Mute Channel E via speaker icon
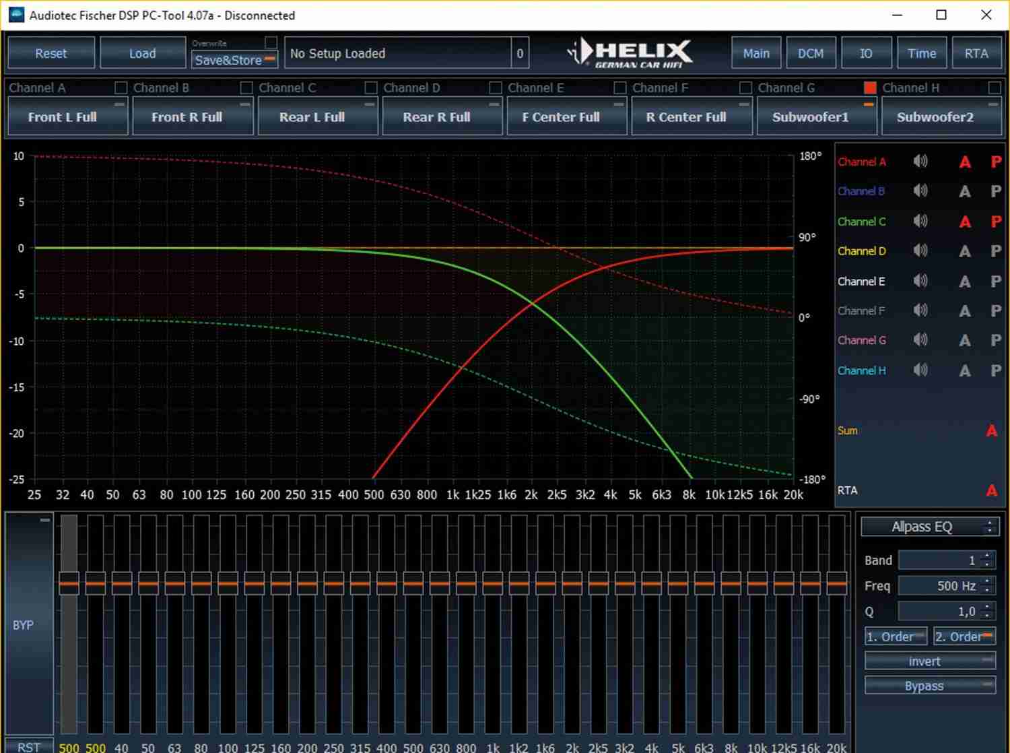The height and width of the screenshot is (753, 1010). click(920, 281)
